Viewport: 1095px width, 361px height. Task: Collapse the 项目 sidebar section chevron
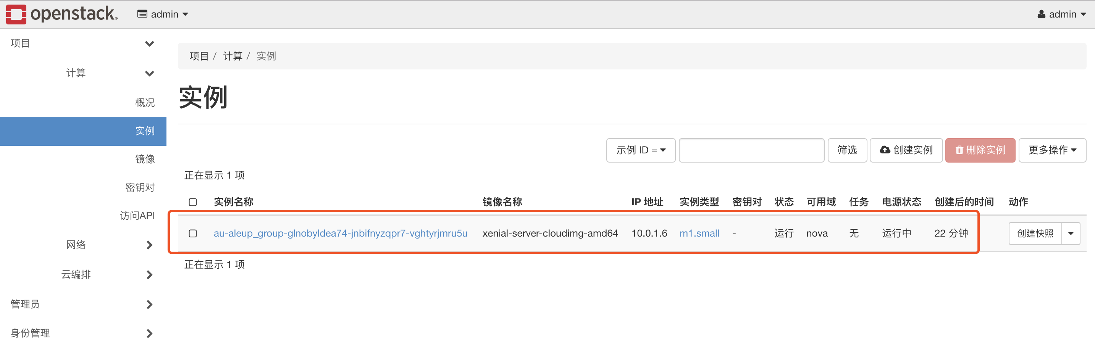point(149,44)
